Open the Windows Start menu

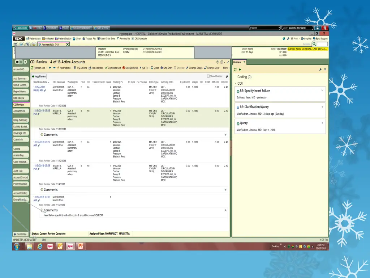17,246
